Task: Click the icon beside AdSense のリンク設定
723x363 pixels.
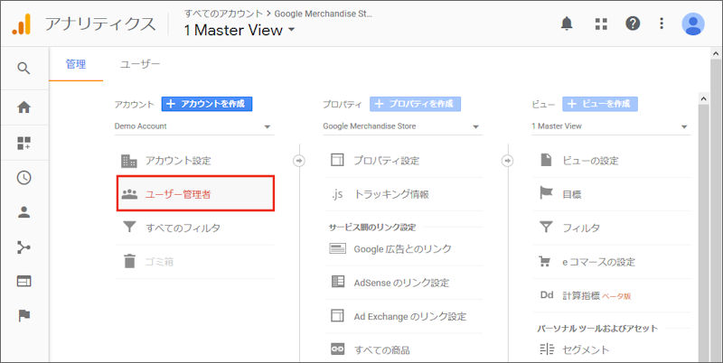Action: tap(338, 282)
